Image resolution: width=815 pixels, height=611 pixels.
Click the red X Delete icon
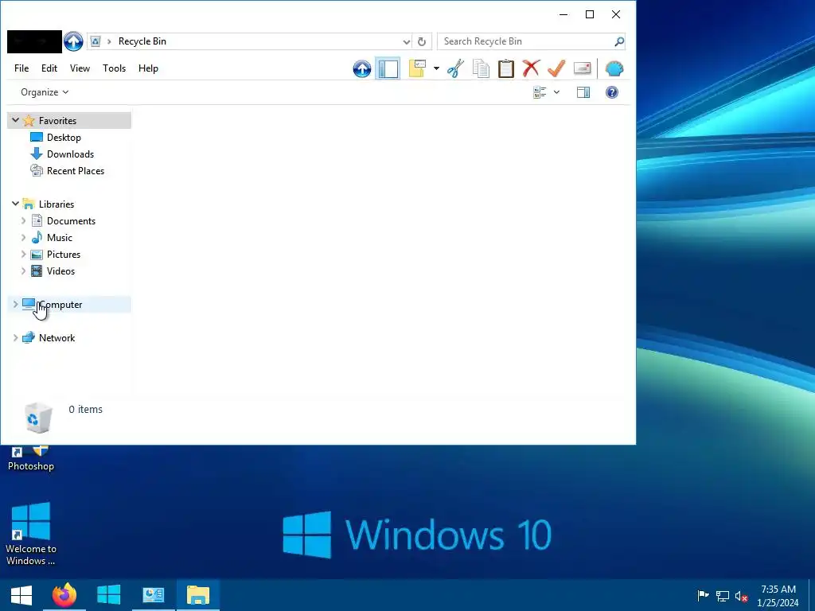pyautogui.click(x=531, y=68)
